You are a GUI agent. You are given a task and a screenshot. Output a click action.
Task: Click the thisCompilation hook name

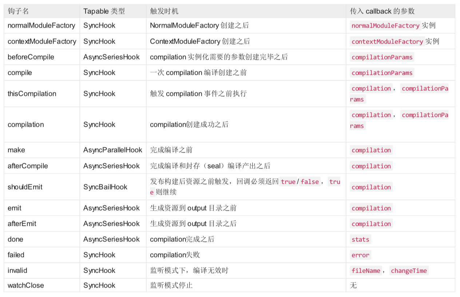pyautogui.click(x=32, y=94)
